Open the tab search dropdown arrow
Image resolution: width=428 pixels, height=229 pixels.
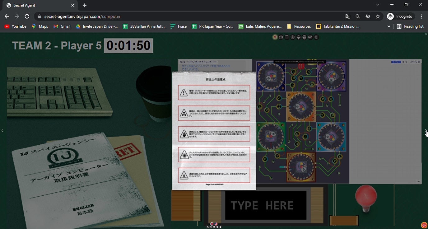[377, 5]
